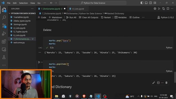The height and width of the screenshot is (99, 176).
Task: Go forward with the navigation arrow
Action: pyautogui.click(x=56, y=3)
